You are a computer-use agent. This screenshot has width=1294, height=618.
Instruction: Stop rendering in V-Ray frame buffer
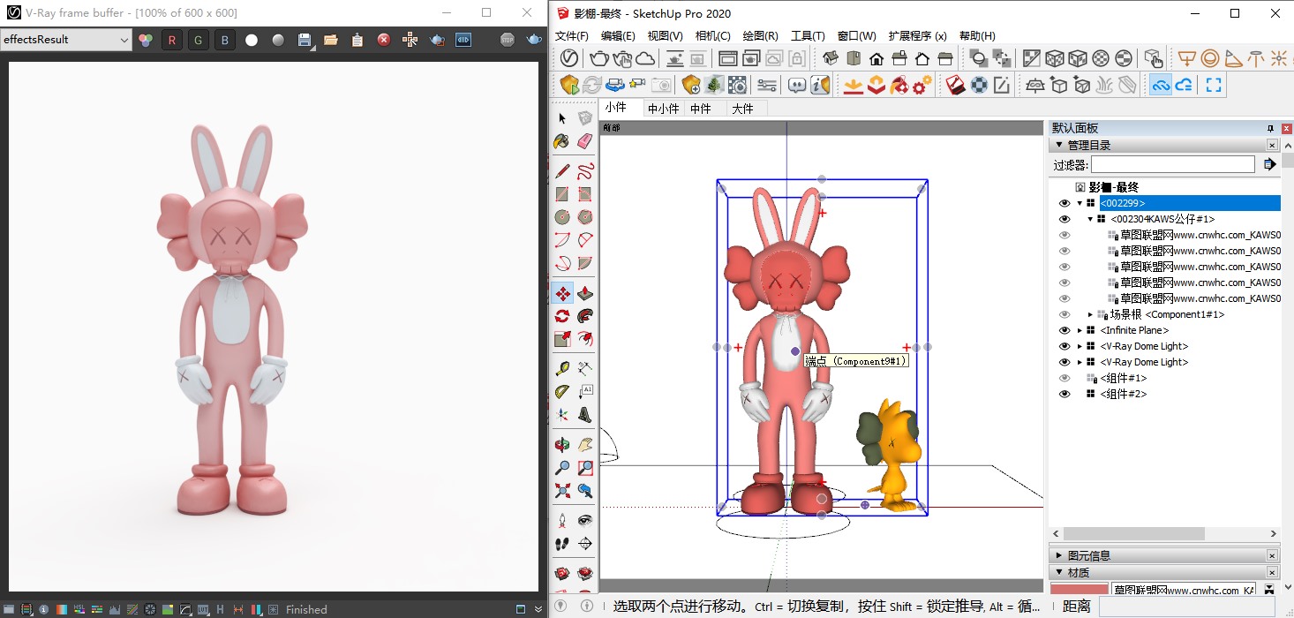[x=508, y=40]
